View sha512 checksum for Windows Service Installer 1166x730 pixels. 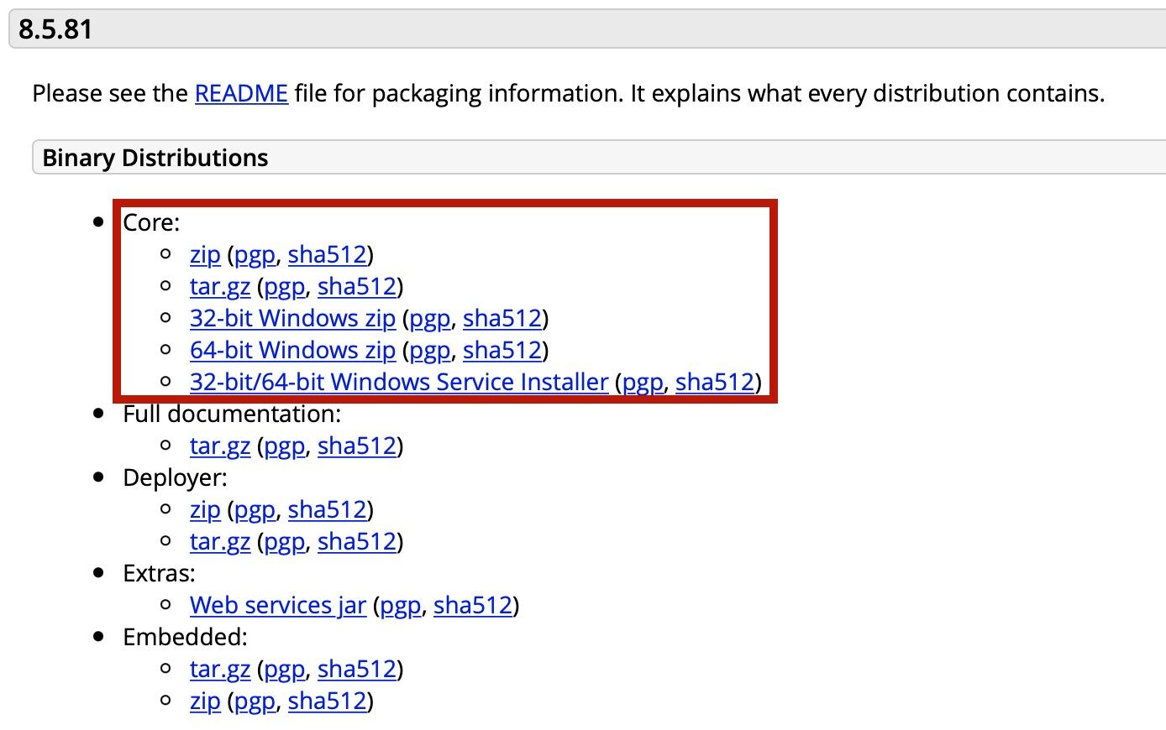pyautogui.click(x=715, y=382)
